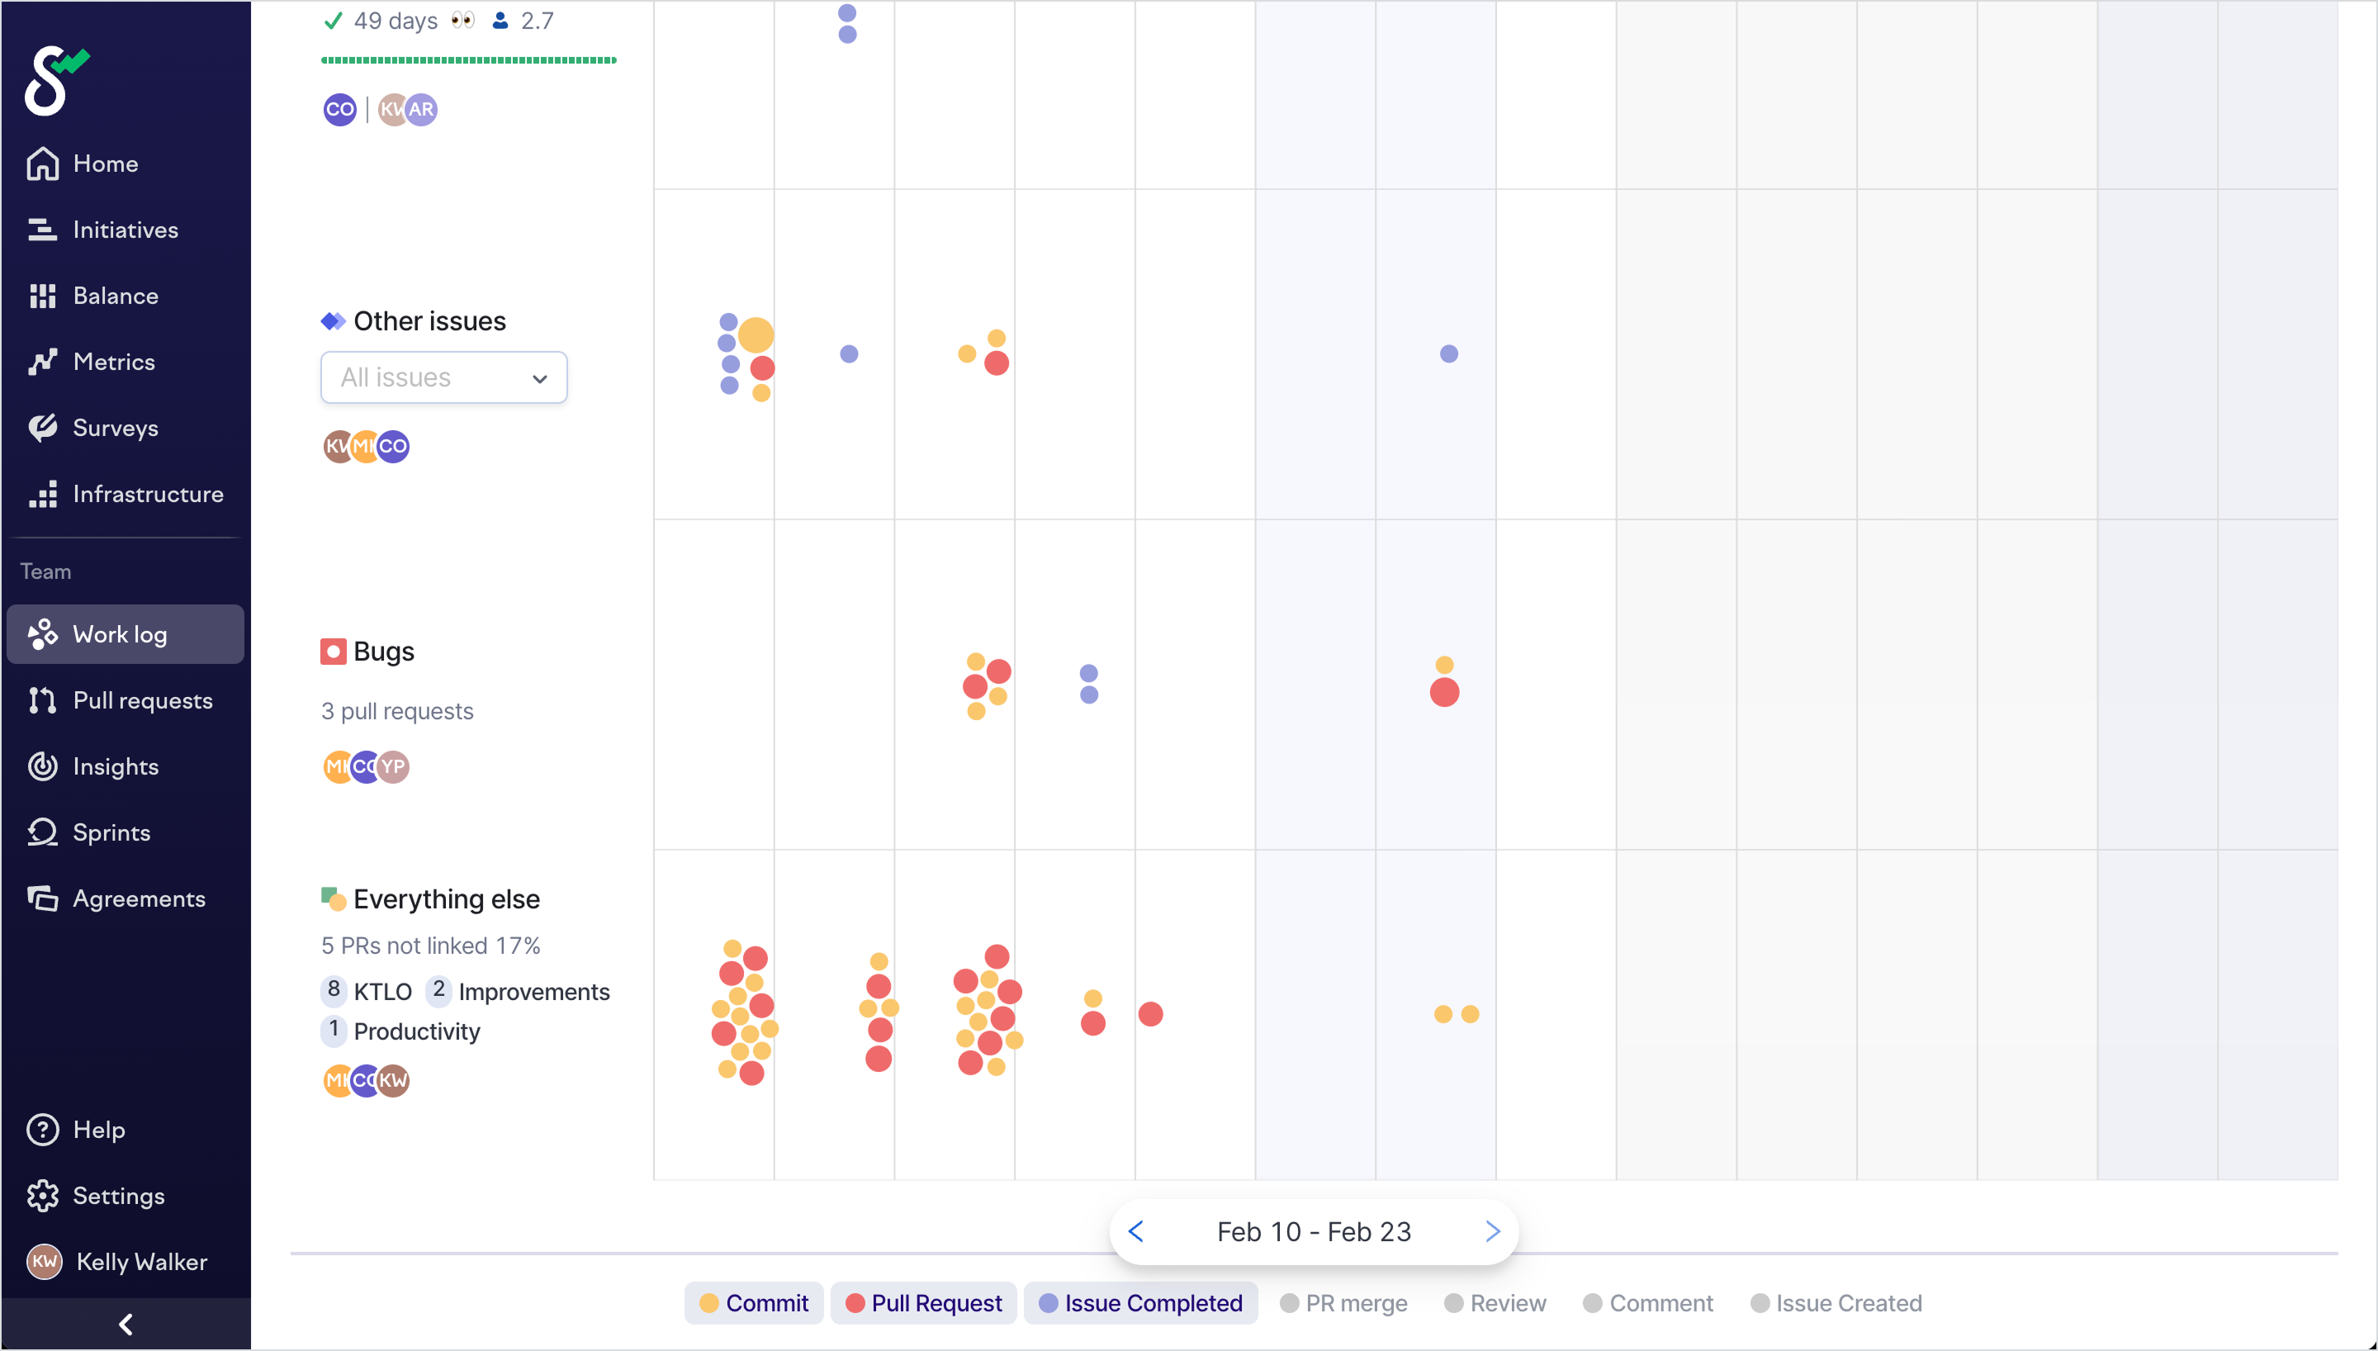Viewport: 2378px width, 1351px height.
Task: Open the Pull requests page
Action: (x=142, y=700)
